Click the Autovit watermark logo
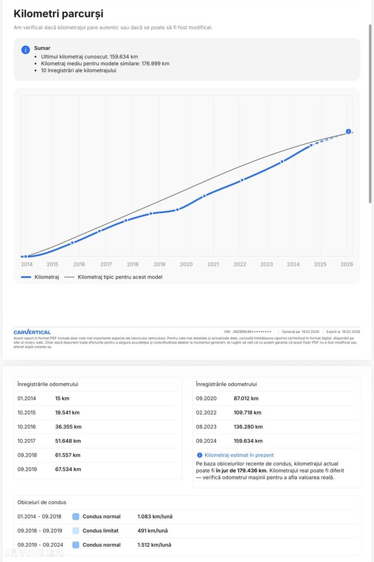This screenshot has width=374, height=562. click(x=33, y=552)
